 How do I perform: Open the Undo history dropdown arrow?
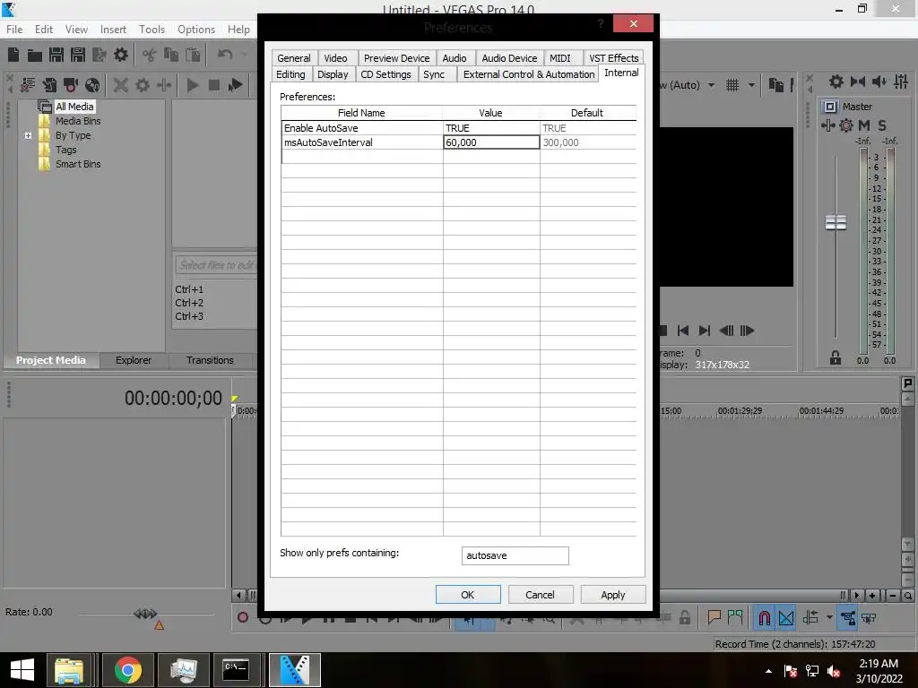pos(244,55)
